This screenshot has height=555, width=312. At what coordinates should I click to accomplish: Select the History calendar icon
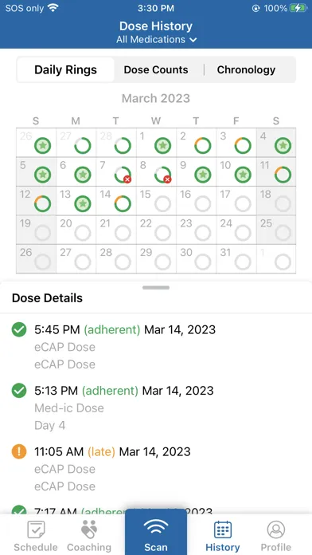click(x=223, y=529)
